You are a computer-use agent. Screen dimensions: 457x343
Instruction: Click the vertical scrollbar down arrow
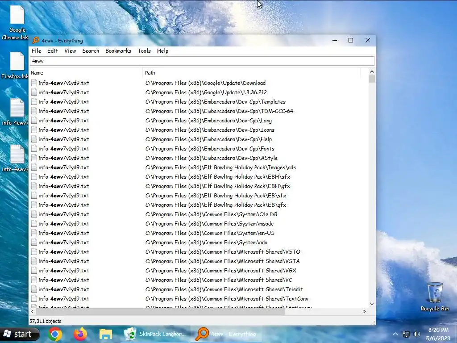(372, 304)
